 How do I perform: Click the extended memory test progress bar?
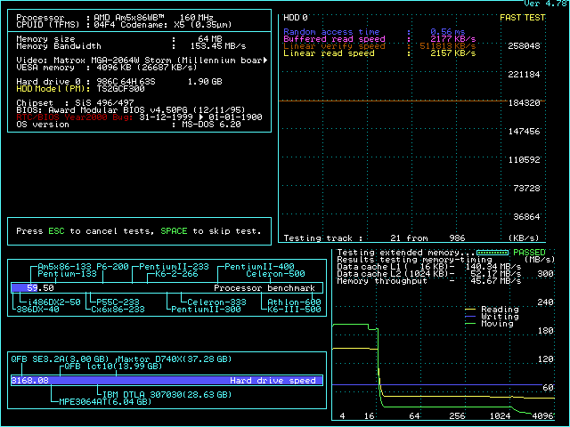tap(493, 253)
